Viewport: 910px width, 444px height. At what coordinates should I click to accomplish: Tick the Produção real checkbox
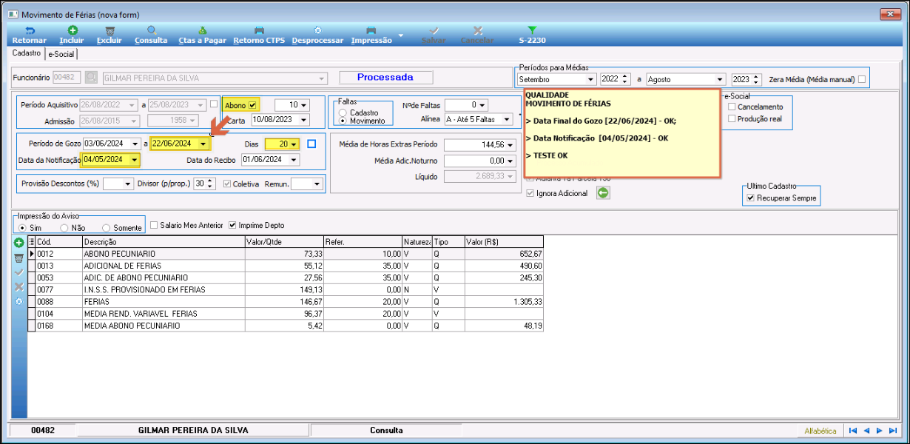732,118
